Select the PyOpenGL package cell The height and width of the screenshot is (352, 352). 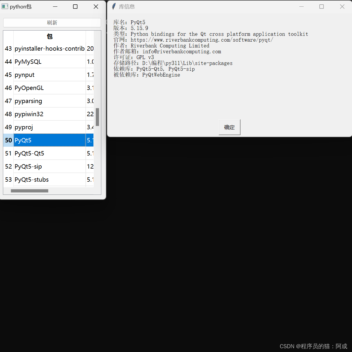(49, 88)
